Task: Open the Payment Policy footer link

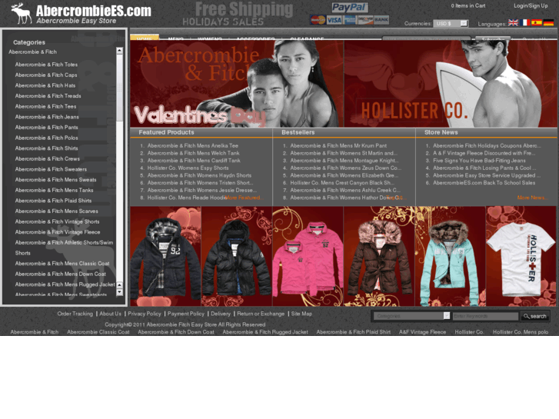Action: pyautogui.click(x=186, y=314)
